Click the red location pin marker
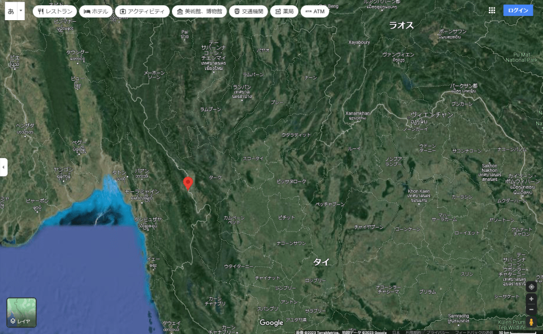This screenshot has height=334, width=543. pos(187,183)
